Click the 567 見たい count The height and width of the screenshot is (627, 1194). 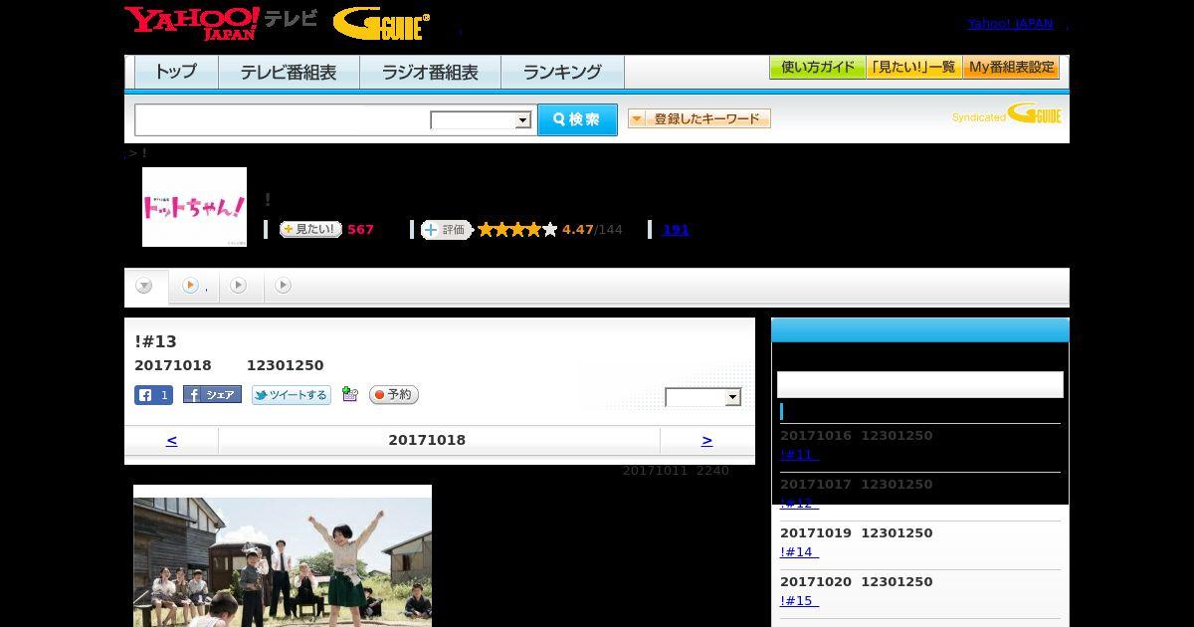click(360, 230)
